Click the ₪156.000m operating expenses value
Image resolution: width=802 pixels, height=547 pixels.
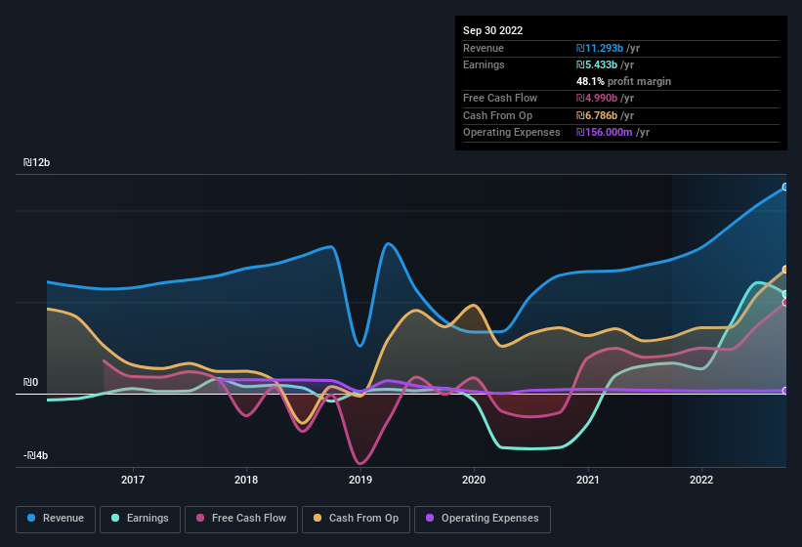point(604,133)
